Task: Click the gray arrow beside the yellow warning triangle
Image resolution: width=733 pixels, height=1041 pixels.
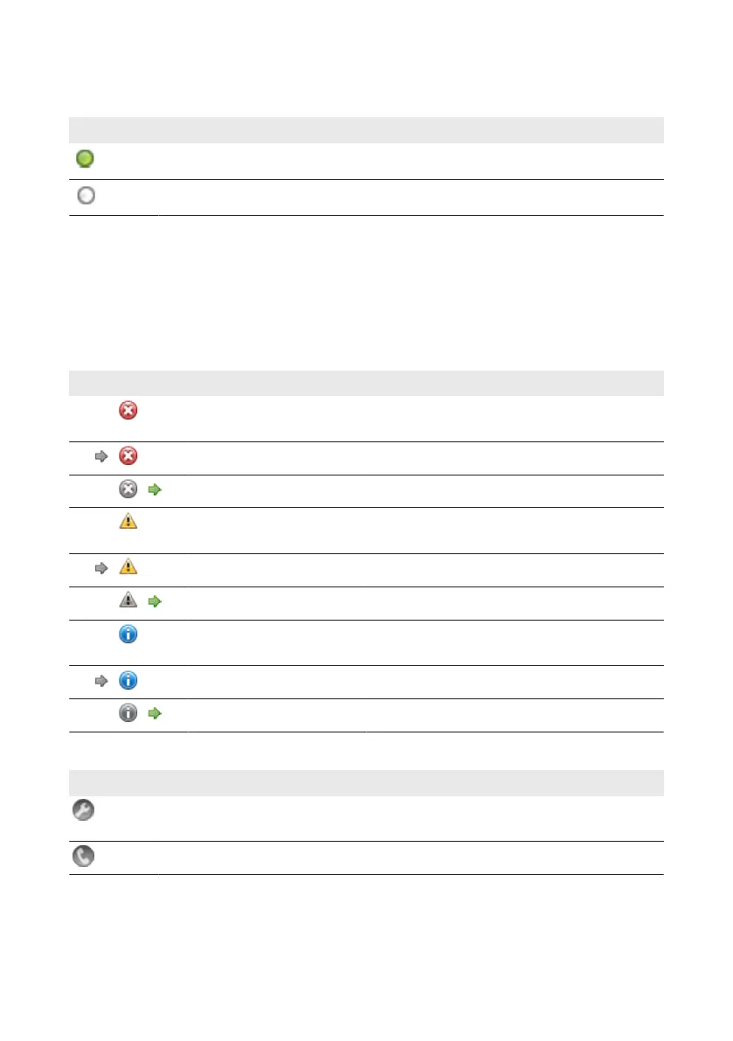Action: (x=101, y=568)
